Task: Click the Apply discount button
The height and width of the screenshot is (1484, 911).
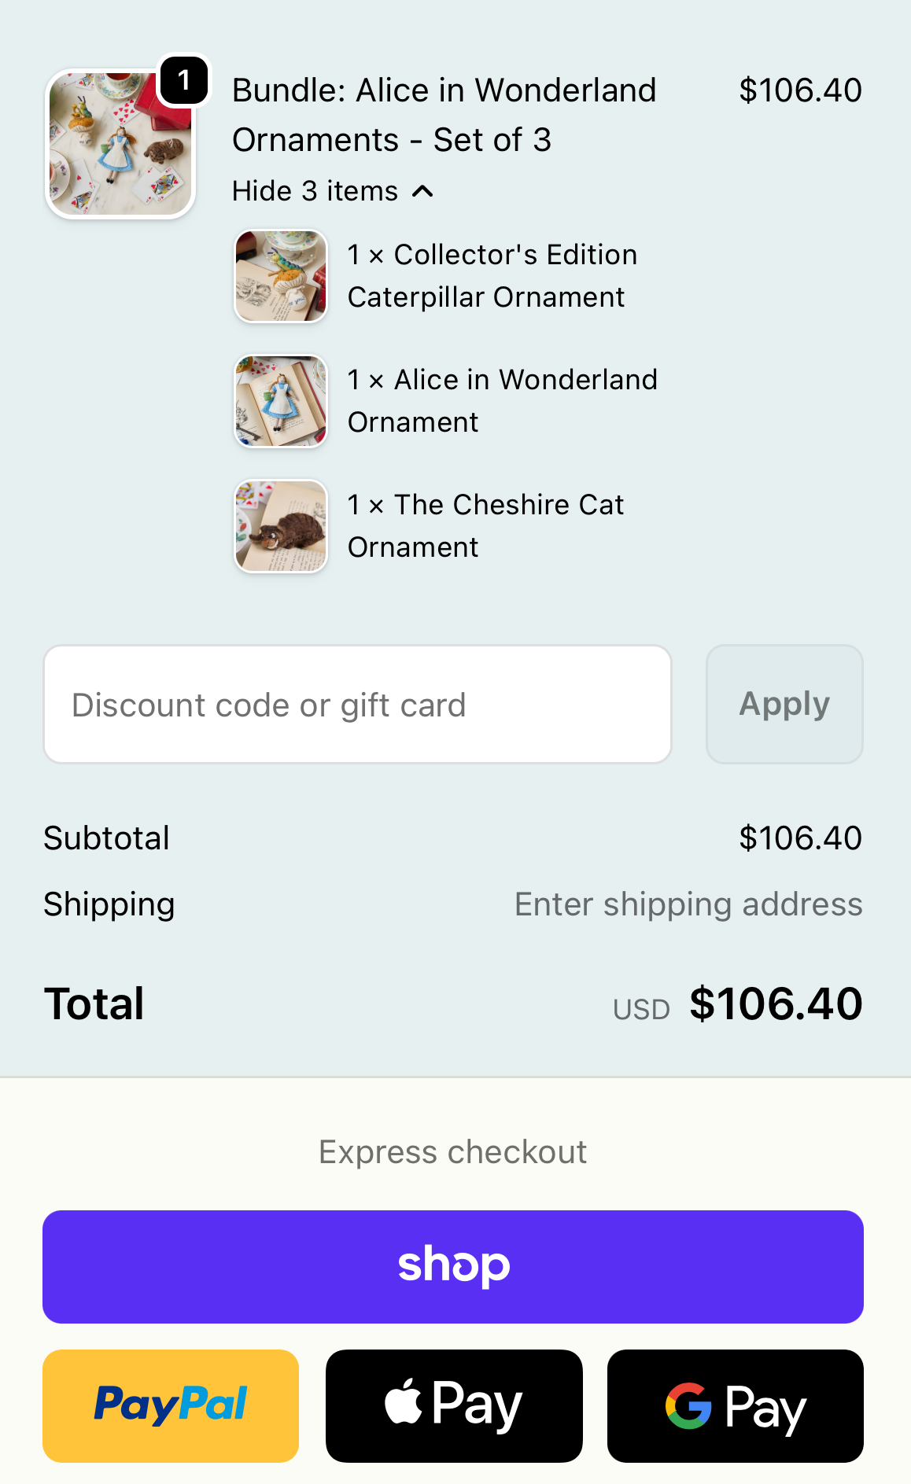Action: tap(784, 704)
